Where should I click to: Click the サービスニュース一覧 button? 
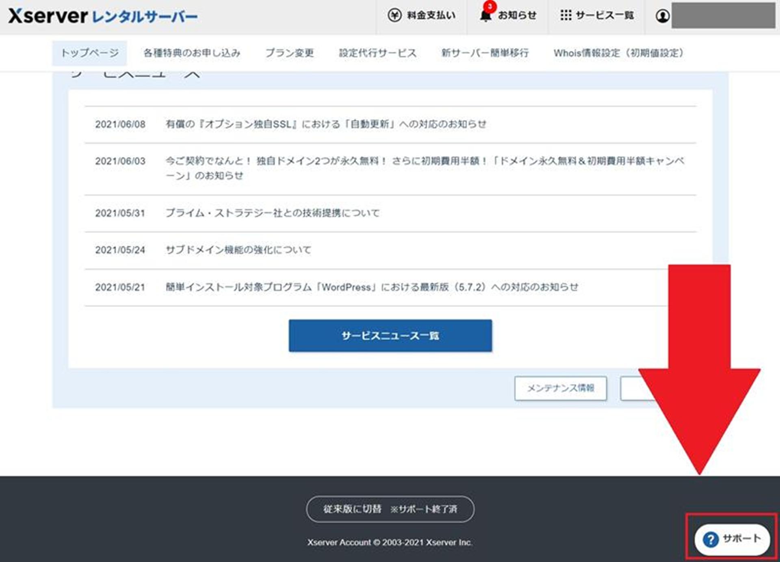(390, 336)
